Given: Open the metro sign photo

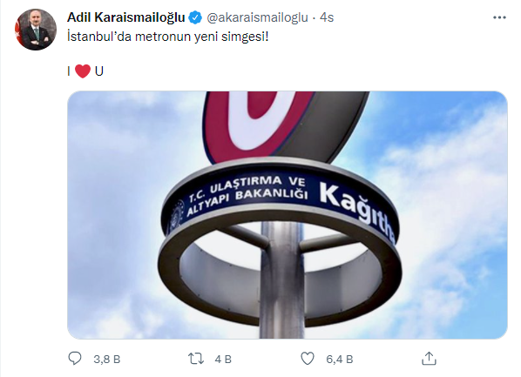Looking at the screenshot, I should [x=288, y=215].
